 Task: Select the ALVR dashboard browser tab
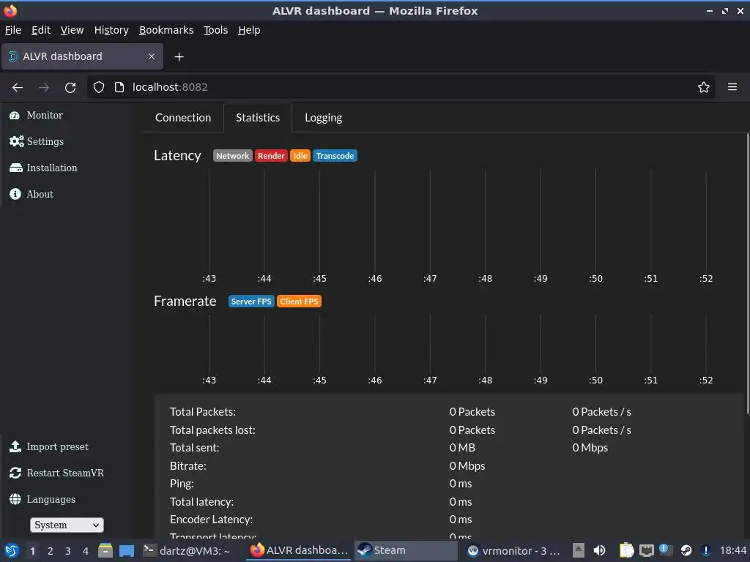click(82, 56)
